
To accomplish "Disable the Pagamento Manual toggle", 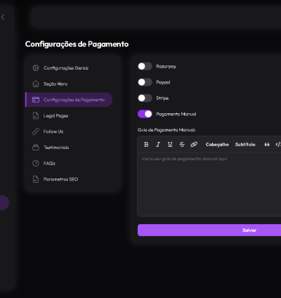I will (145, 114).
